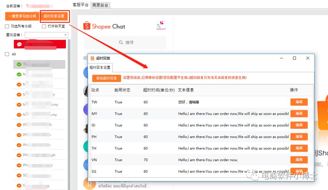
Task: Select the TW site cell
Action: [94, 102]
